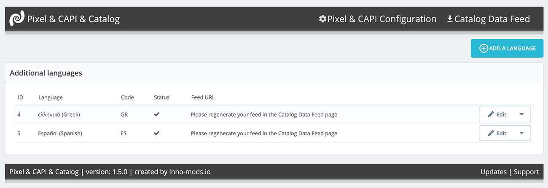Click the gear icon beside Pixel & CAPI Configuration
The width and height of the screenshot is (548, 188).
[x=322, y=19]
